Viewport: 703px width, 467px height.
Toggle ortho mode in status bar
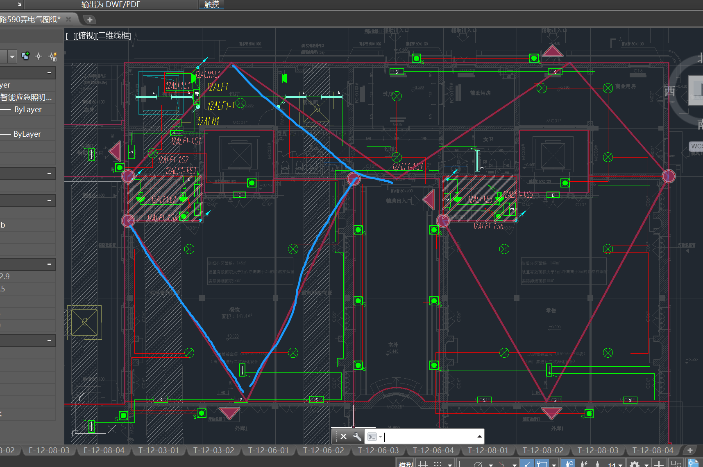point(460,464)
